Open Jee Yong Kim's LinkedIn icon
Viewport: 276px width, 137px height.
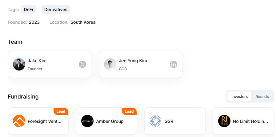(x=173, y=64)
